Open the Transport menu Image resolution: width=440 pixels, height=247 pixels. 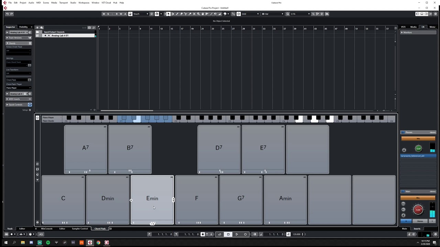pos(64,2)
